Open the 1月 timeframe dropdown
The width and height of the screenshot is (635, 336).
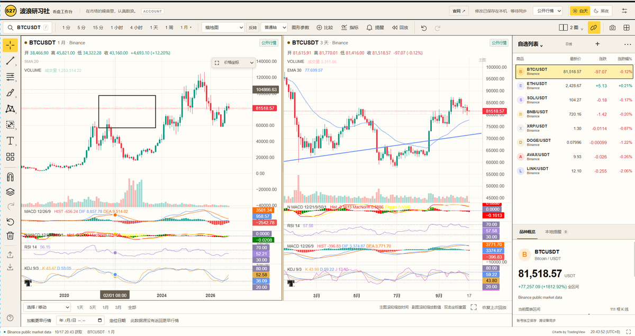186,28
